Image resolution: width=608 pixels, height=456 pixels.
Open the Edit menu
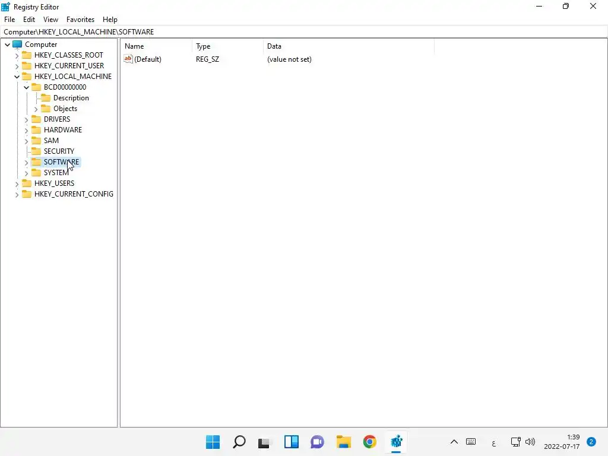[28, 20]
